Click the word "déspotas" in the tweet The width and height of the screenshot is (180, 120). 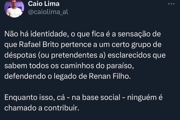point(20,55)
